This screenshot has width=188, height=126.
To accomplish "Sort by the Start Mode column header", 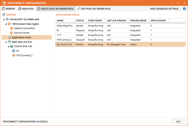I will (x=96, y=21).
